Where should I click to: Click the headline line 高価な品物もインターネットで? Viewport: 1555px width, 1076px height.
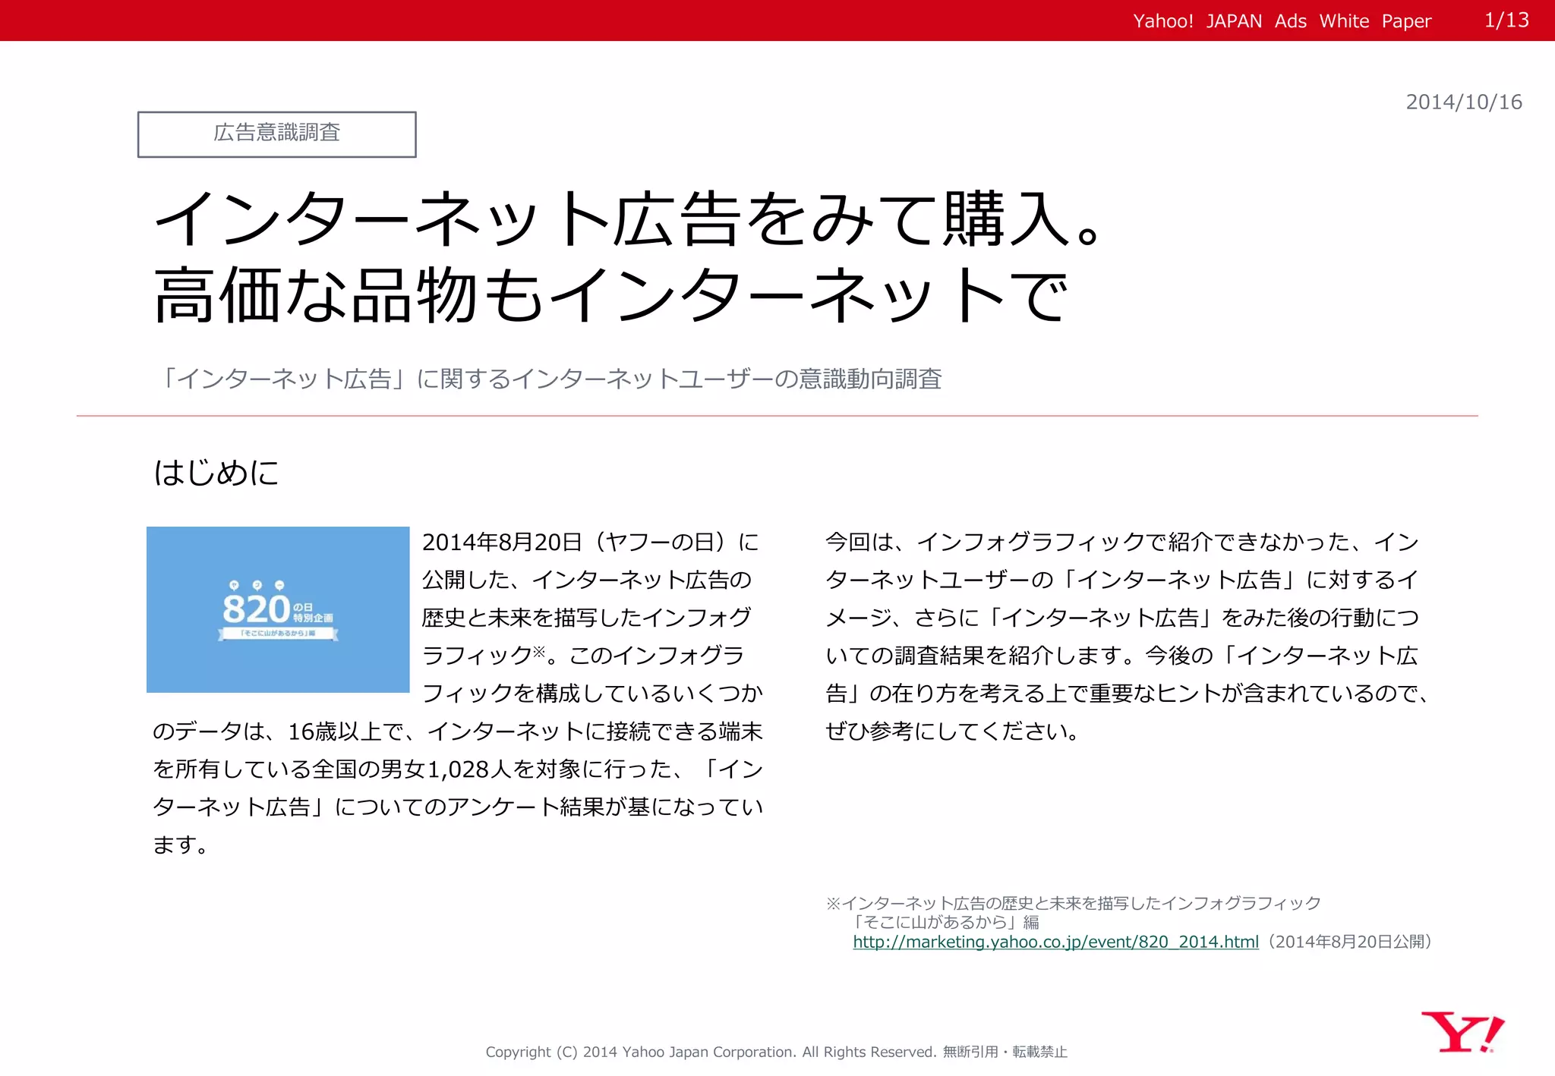coord(612,294)
